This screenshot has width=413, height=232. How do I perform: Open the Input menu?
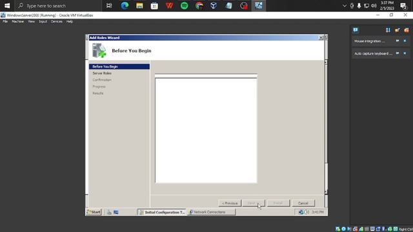point(43,21)
